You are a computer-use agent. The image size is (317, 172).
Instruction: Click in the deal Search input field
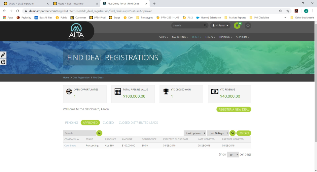[x=80, y=133]
